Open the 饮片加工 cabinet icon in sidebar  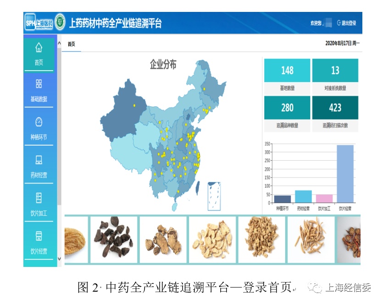point(39,198)
